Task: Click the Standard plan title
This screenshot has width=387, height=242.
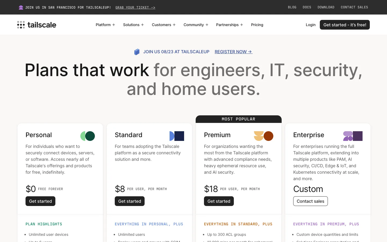Action: [128, 135]
